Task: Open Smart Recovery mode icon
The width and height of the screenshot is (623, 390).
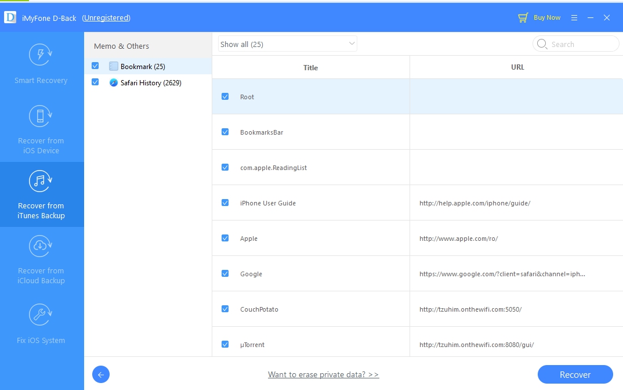Action: tap(41, 55)
